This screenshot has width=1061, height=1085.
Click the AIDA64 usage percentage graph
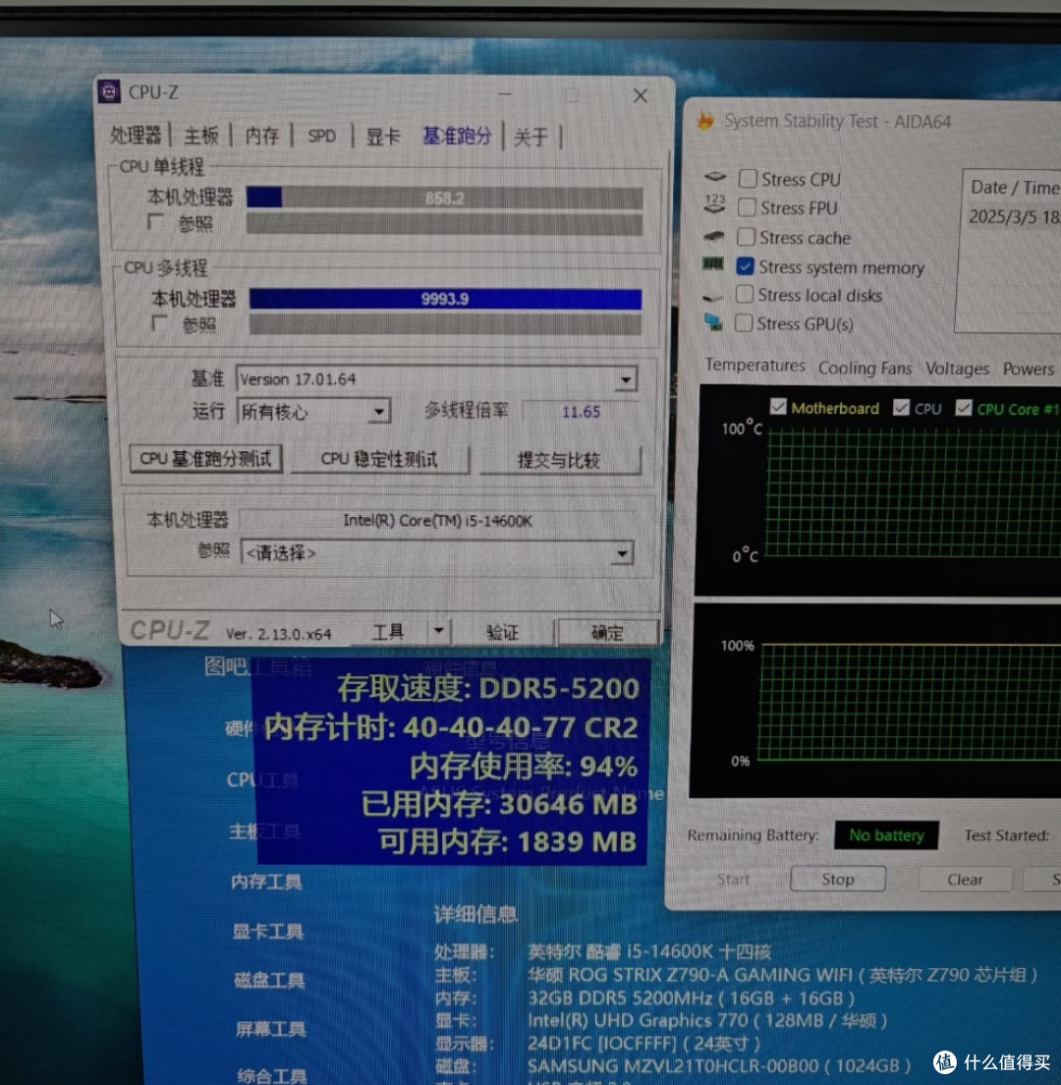tap(910, 703)
